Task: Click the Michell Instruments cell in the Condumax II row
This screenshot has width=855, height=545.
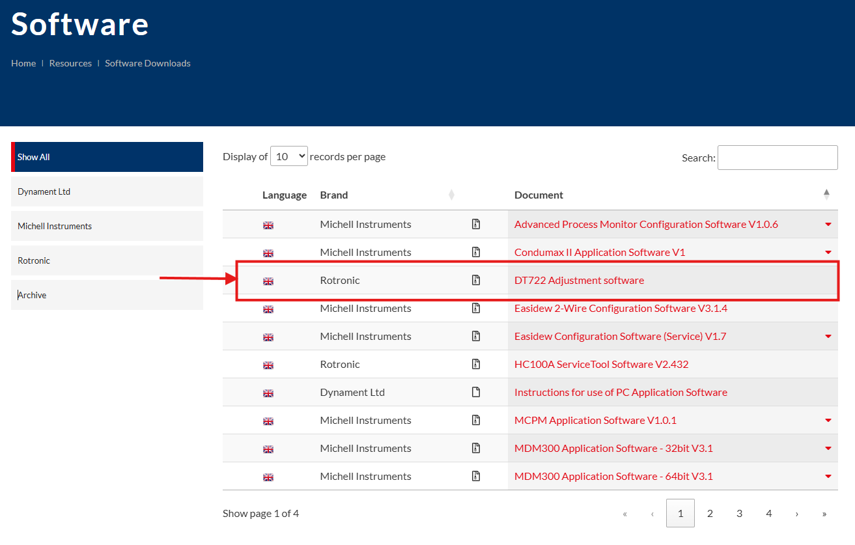Action: 366,252
